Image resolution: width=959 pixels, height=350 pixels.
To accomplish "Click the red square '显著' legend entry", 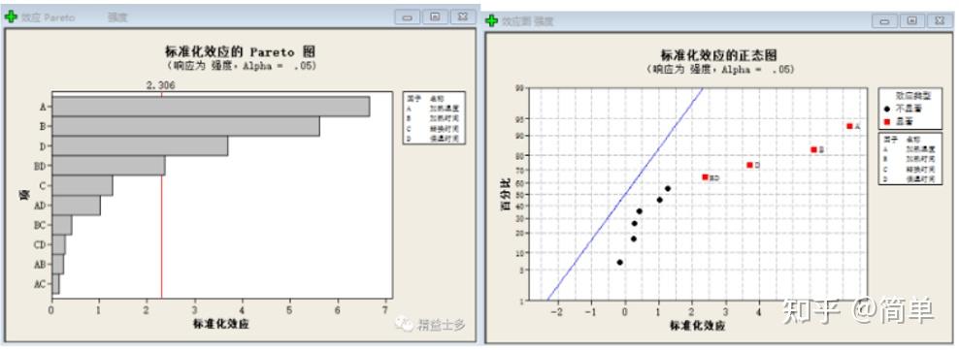I will coord(899,121).
